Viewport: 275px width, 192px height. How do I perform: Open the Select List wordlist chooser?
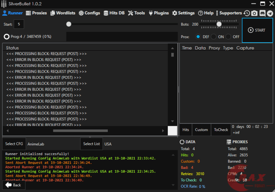91,144
